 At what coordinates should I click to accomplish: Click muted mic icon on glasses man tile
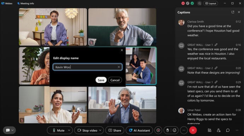click(92, 42)
